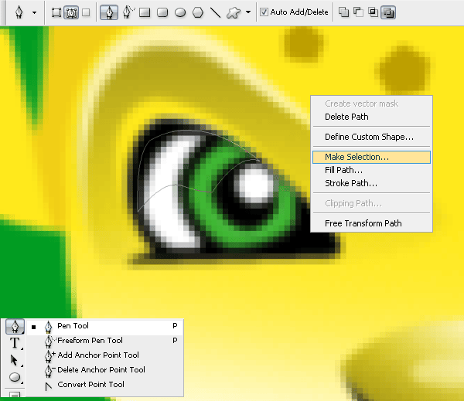Toggle the Auto Add/Delete checkbox

point(264,12)
